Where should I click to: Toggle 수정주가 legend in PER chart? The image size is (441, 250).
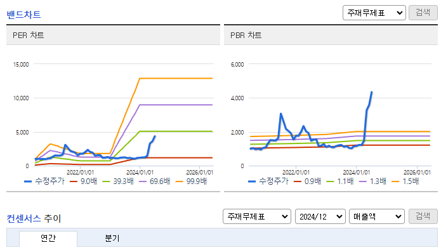tap(44, 181)
